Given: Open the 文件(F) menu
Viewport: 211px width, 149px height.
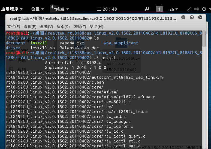Looking at the screenshot, I should (14, 27).
